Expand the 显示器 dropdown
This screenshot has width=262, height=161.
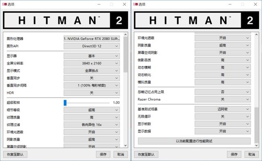coord(92,56)
